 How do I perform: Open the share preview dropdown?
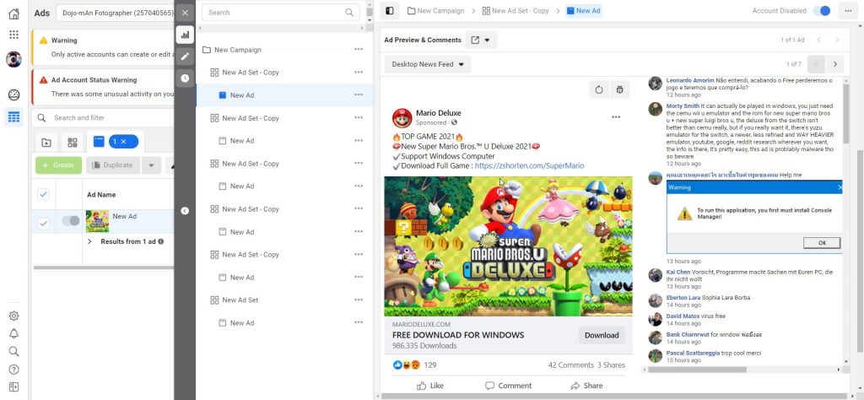(x=481, y=40)
